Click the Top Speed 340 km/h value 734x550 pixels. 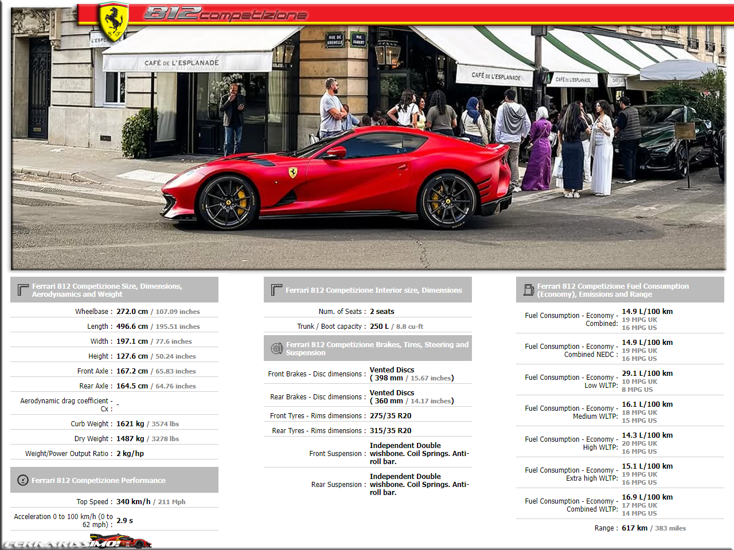133,502
